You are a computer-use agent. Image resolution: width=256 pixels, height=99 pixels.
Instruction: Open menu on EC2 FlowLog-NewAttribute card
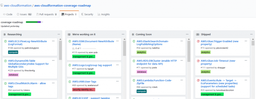point(53,41)
